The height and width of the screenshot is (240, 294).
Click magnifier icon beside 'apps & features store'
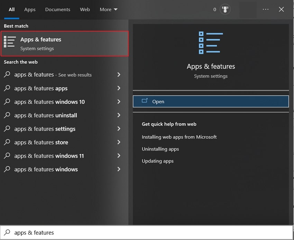(x=7, y=142)
